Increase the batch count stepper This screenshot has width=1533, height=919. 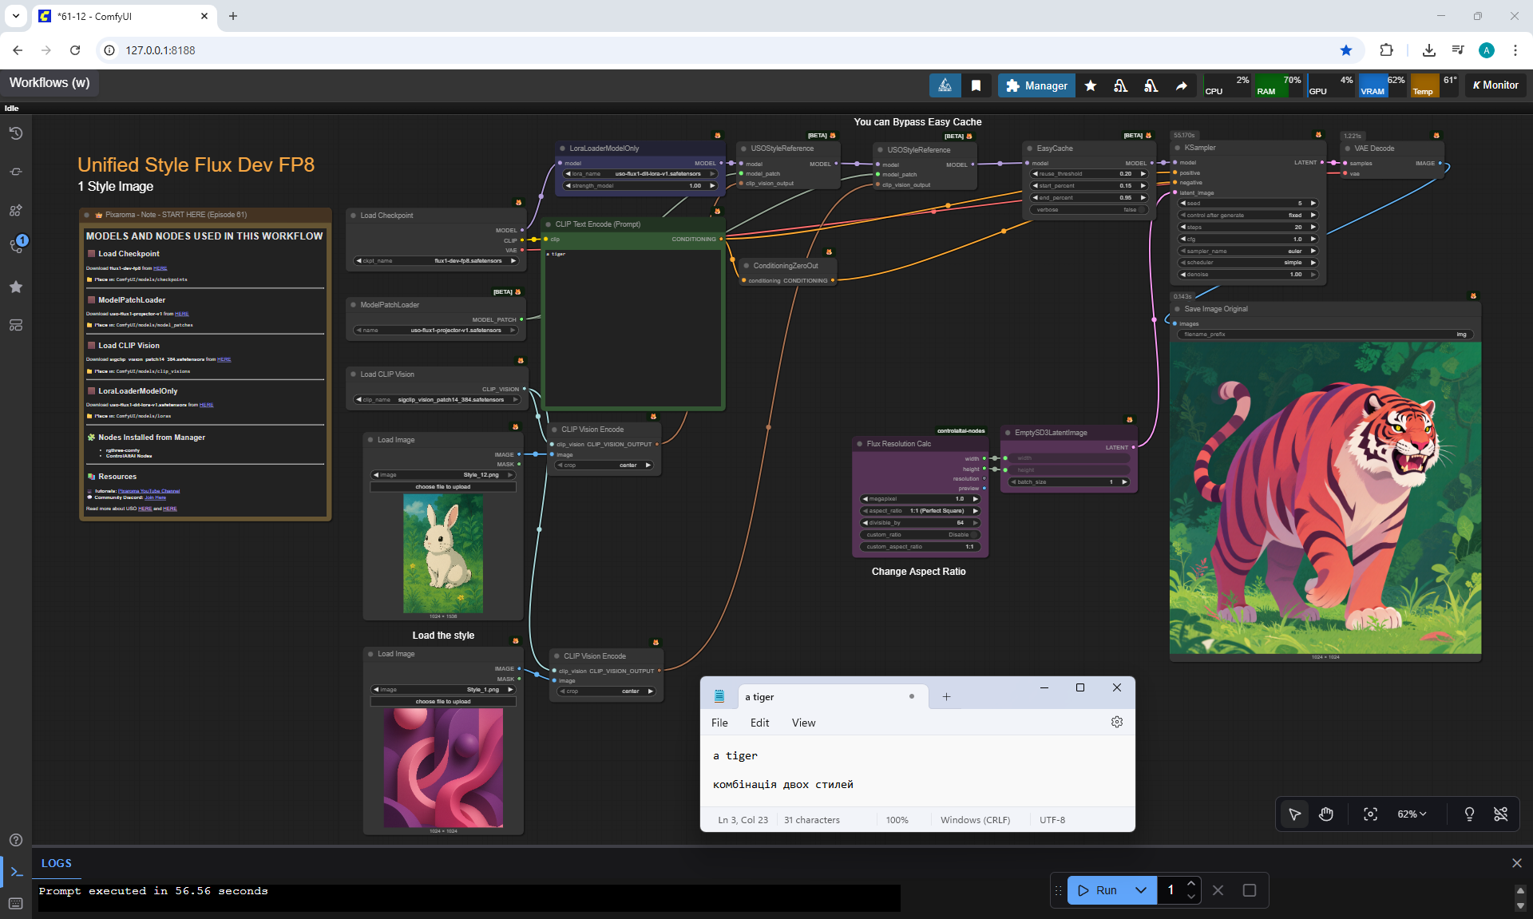coord(1191,884)
